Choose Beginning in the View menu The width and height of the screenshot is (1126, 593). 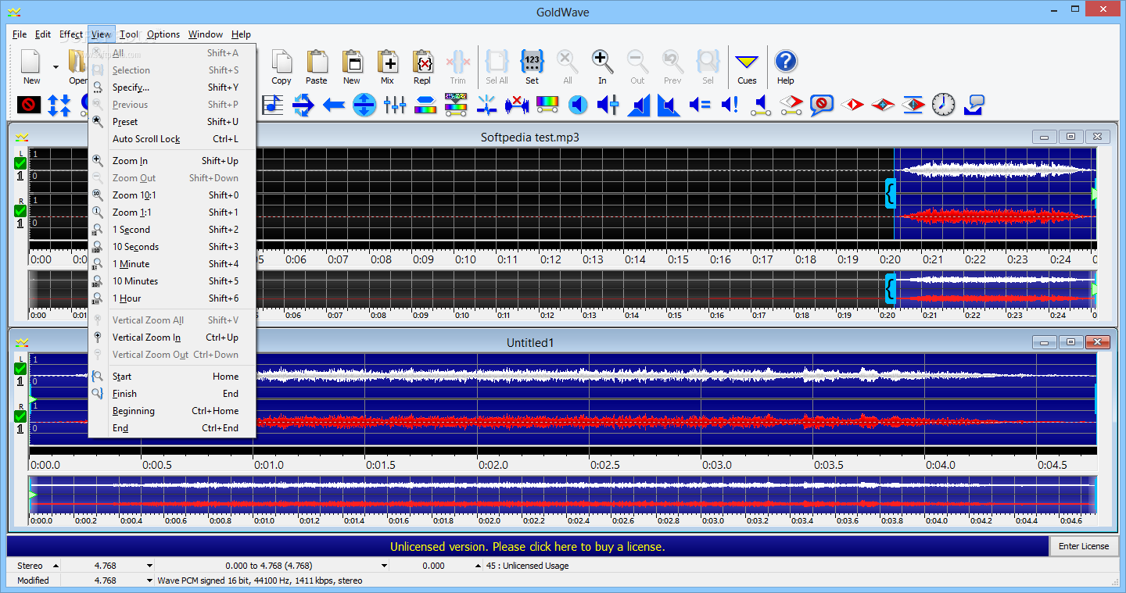tap(172, 411)
